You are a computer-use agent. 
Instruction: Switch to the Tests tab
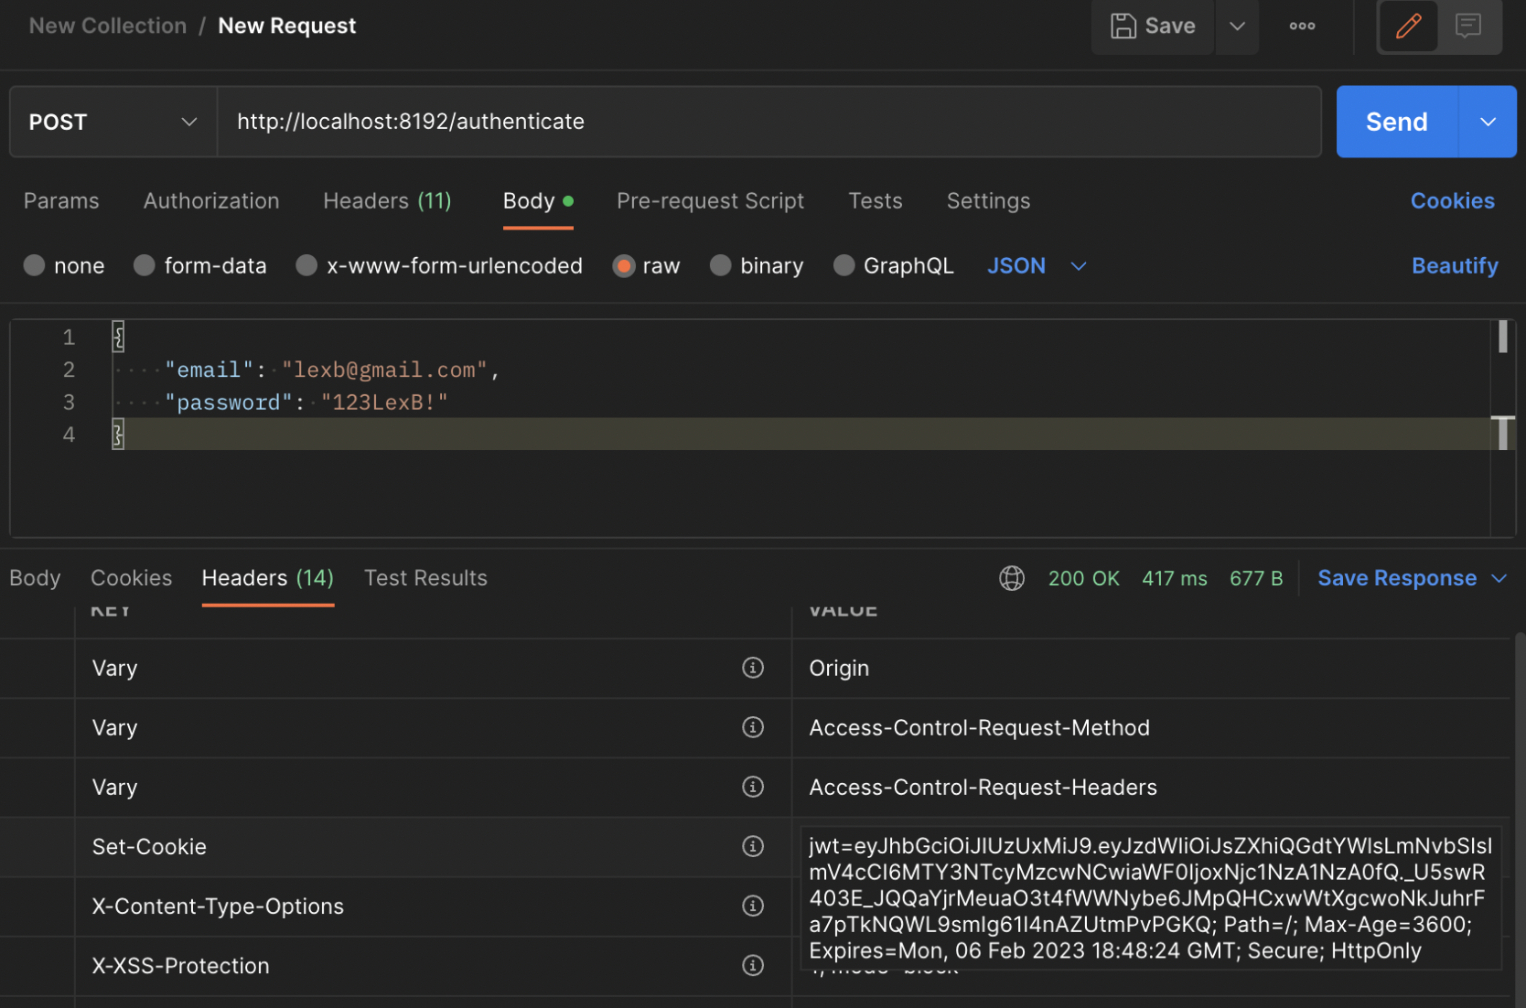point(875,200)
